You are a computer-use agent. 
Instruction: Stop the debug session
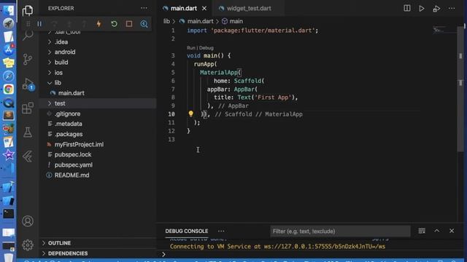point(129,24)
